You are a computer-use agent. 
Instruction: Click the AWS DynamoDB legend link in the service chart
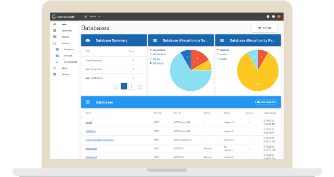pos(159,49)
